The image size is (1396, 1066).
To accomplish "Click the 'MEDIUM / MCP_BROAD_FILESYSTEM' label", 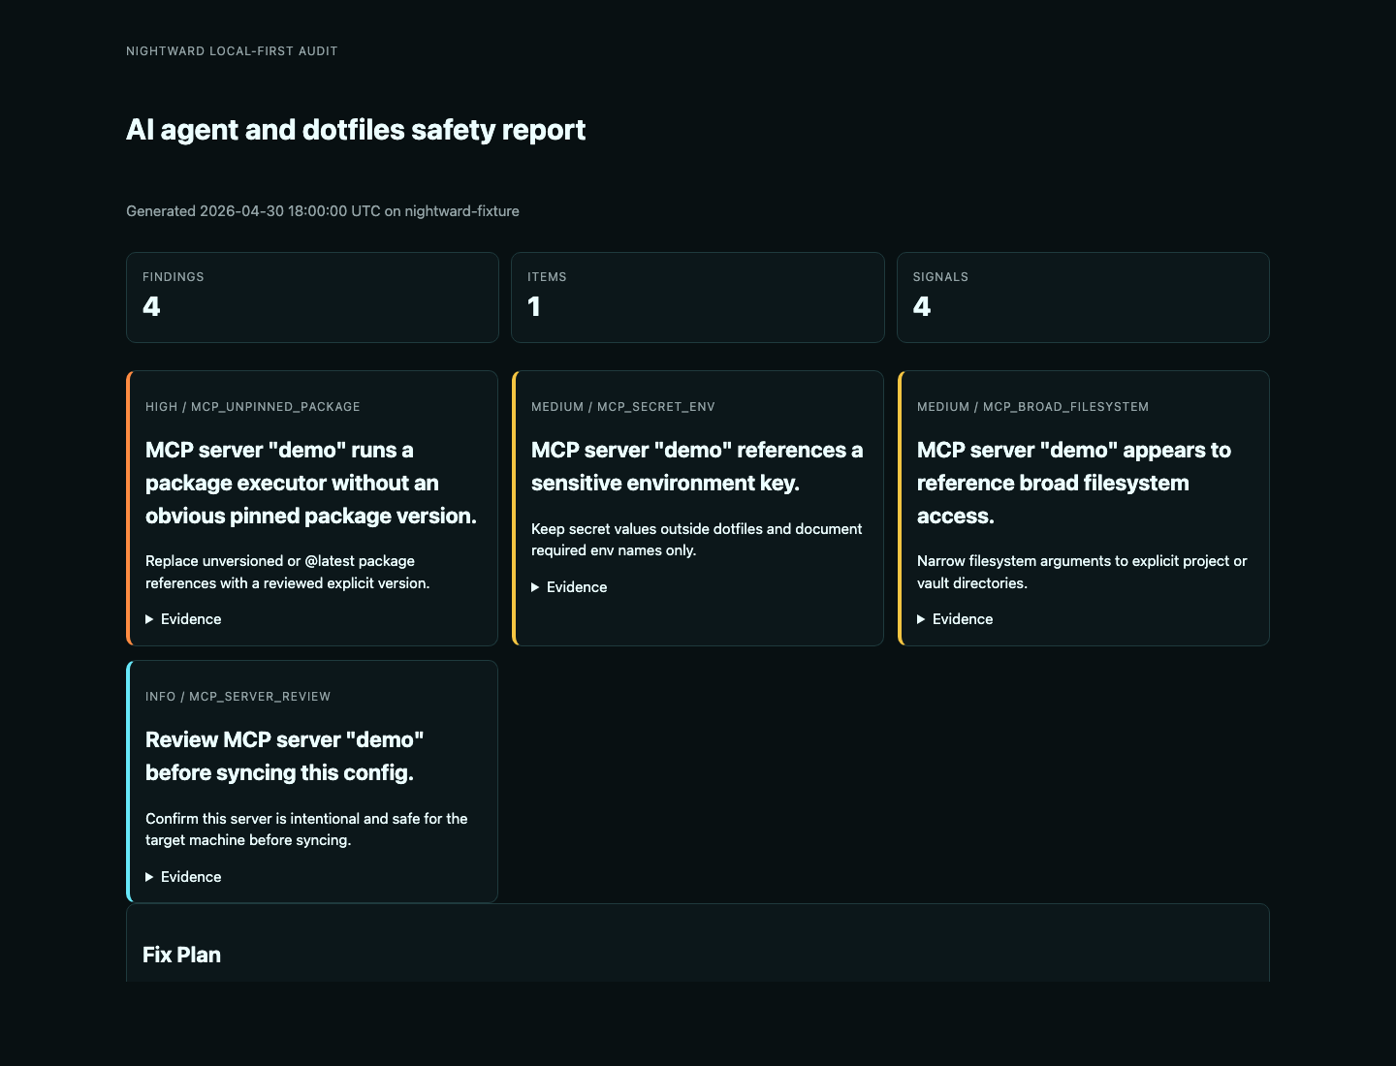I will 1032,407.
